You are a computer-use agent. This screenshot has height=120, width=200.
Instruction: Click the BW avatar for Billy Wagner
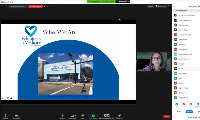click(175, 73)
